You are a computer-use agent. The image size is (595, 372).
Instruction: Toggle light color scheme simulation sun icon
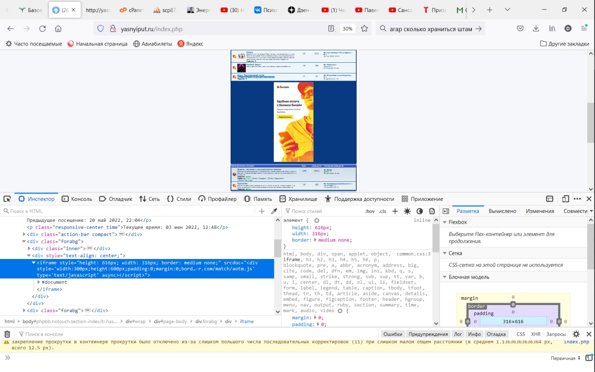coord(407,211)
